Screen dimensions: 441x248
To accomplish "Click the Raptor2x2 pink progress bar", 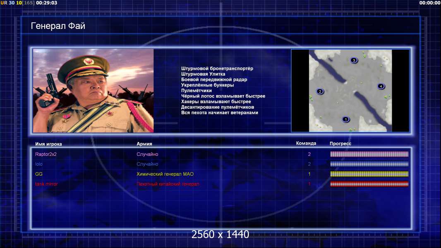I will 369,154.
